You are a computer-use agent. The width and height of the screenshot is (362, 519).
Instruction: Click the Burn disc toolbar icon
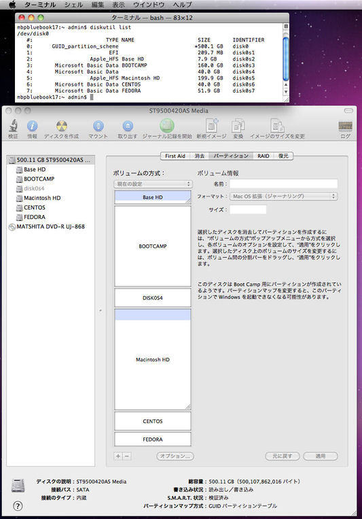(62, 126)
